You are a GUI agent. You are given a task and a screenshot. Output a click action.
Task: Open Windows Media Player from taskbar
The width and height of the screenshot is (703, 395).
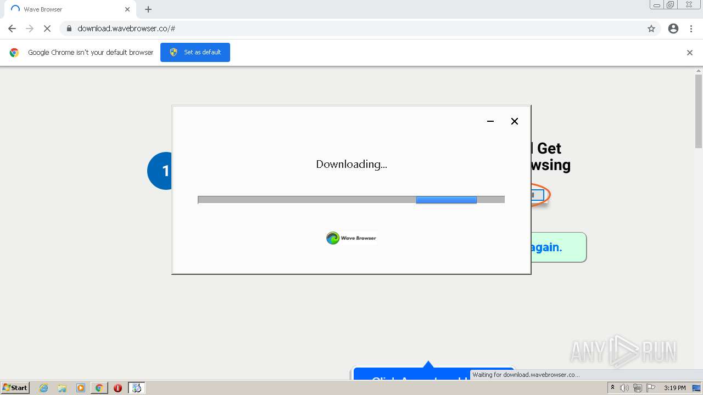coord(81,388)
